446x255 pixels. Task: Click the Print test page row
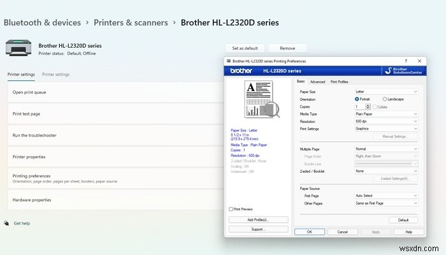(x=116, y=114)
